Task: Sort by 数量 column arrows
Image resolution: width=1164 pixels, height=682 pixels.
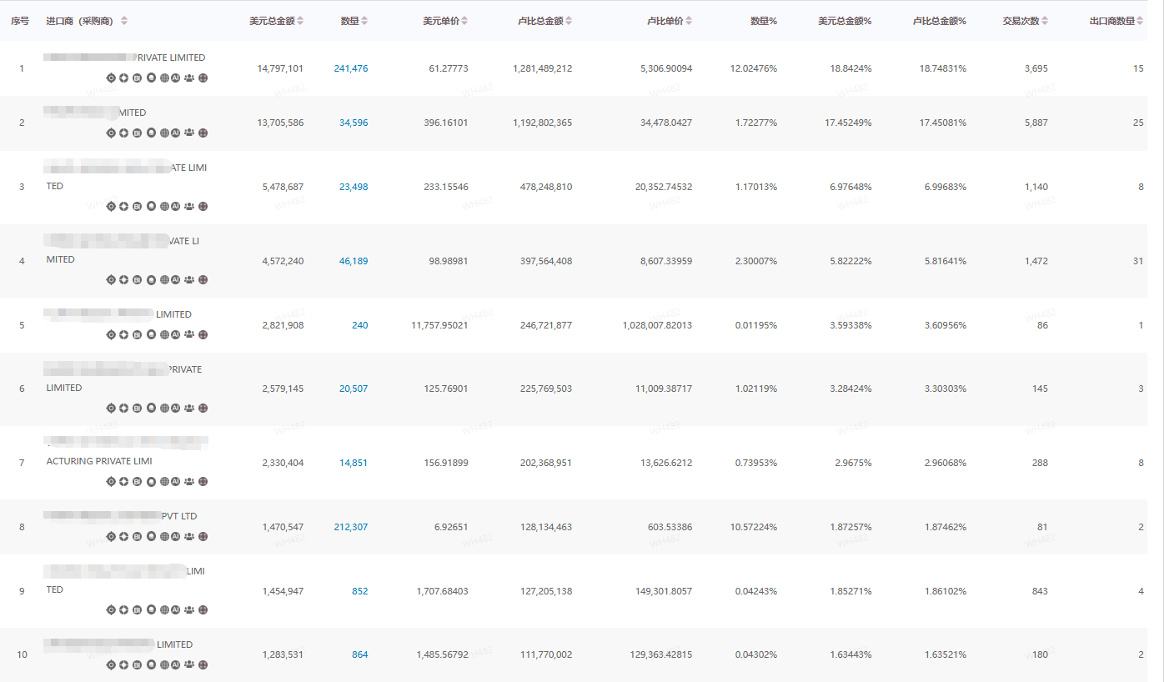Action: pos(364,21)
